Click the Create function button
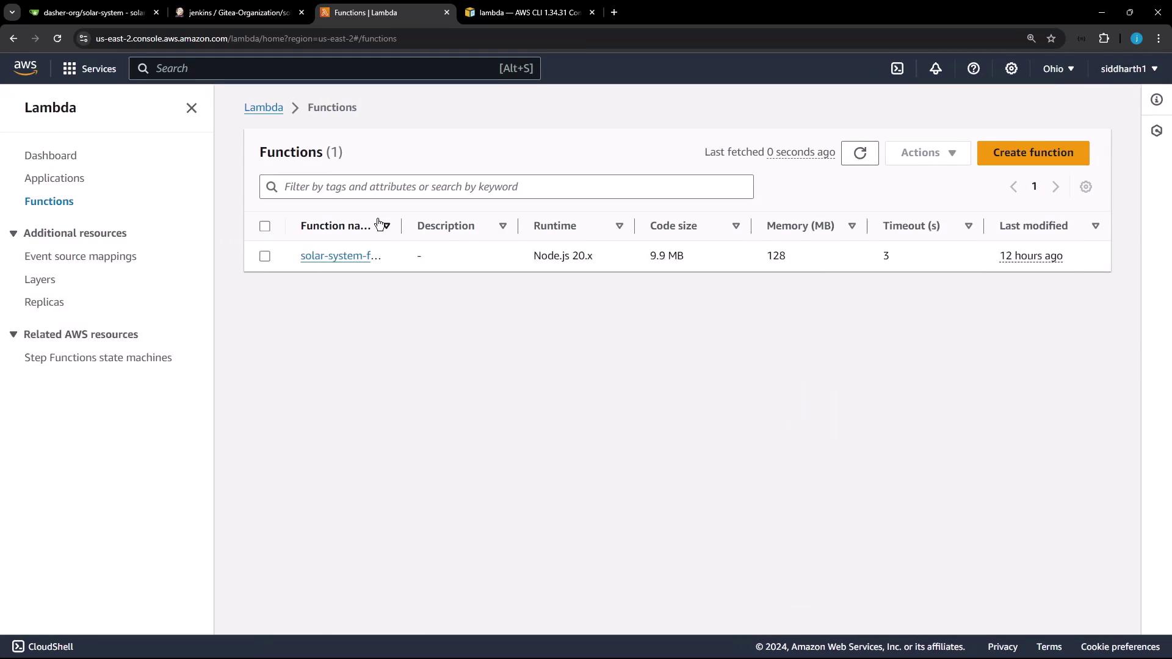 1032,153
